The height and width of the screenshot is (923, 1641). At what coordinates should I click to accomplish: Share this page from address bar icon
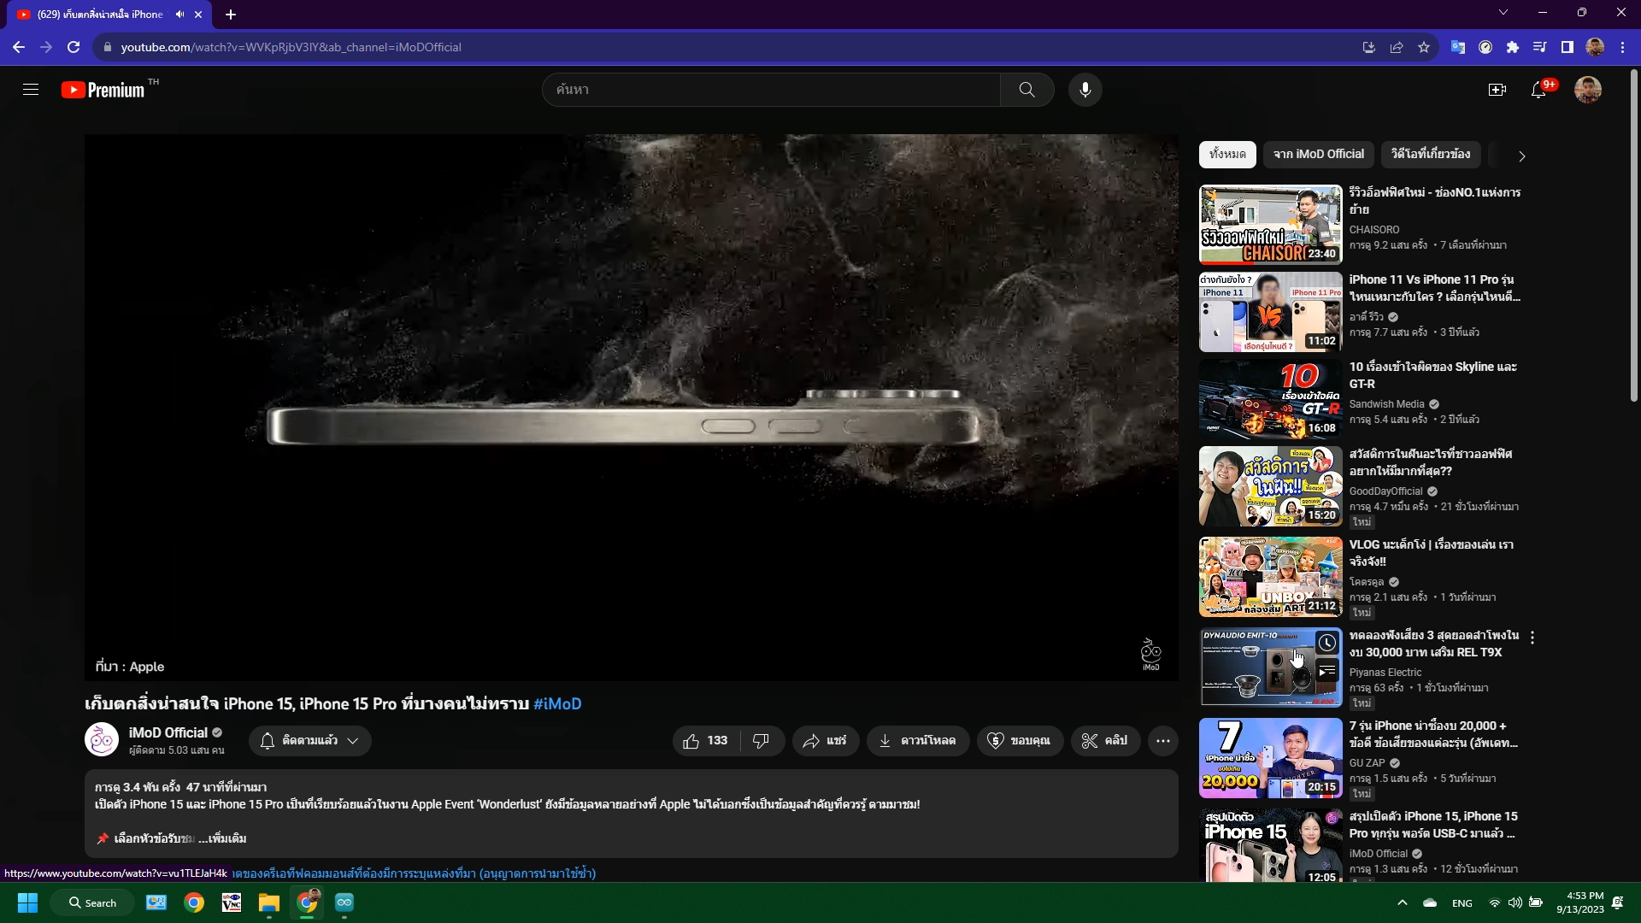pyautogui.click(x=1397, y=47)
